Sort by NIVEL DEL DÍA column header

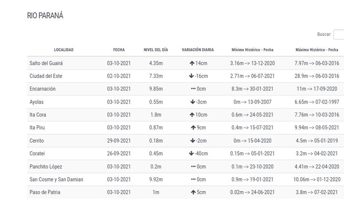156,50
